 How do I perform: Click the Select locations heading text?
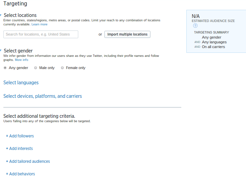click(x=20, y=15)
